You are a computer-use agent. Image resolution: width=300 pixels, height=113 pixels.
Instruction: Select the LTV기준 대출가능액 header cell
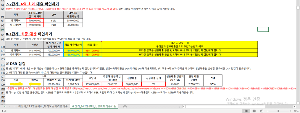click(x=73, y=14)
